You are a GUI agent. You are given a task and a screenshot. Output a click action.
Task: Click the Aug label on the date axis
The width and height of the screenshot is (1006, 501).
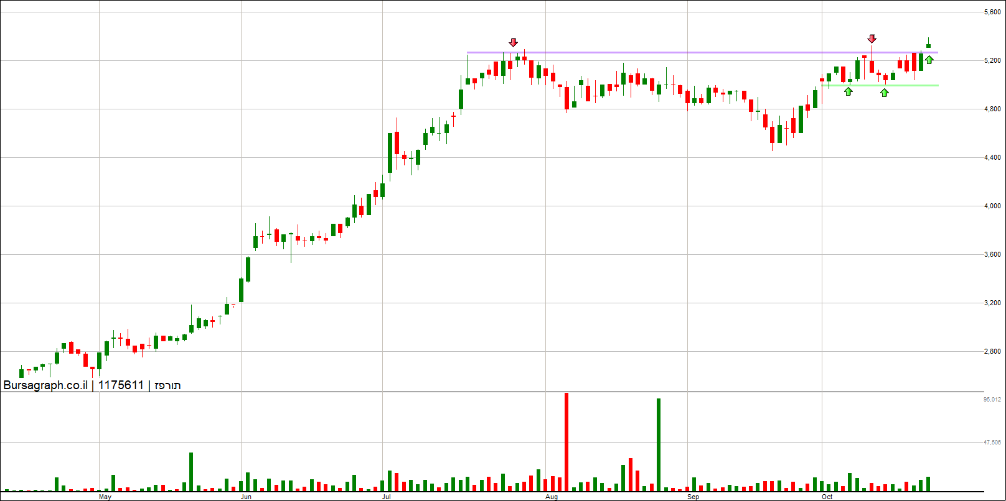552,497
